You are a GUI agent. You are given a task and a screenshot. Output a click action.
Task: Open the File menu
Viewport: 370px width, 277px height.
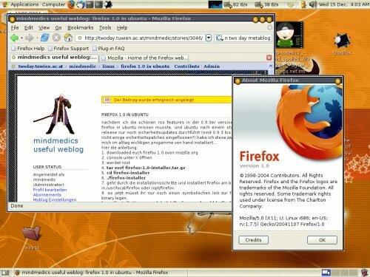coord(15,27)
